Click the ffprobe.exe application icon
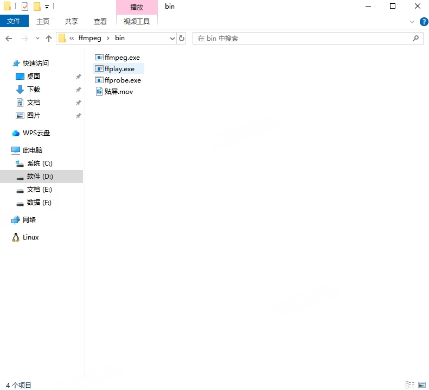 99,80
